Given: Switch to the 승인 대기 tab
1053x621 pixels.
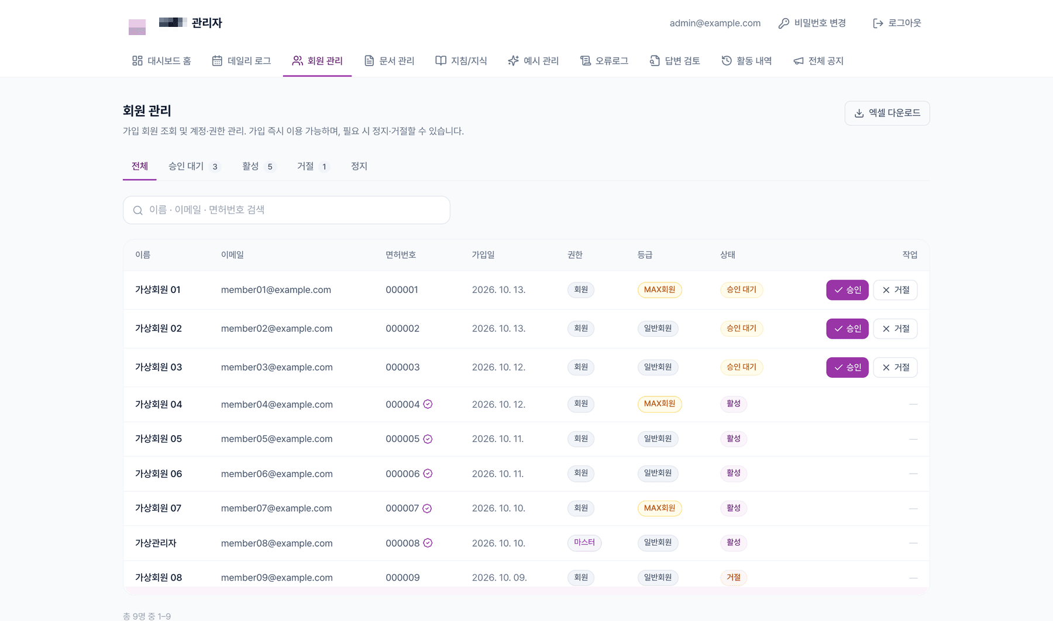Looking at the screenshot, I should click(194, 166).
